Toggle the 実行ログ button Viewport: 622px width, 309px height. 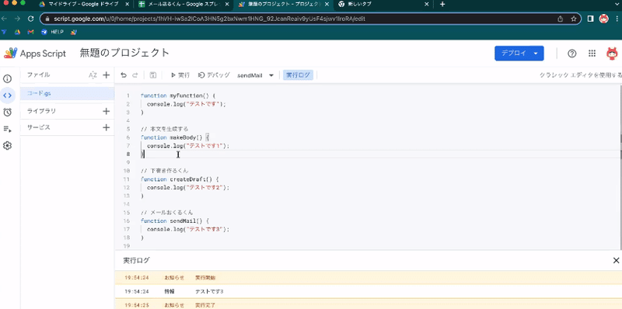(x=298, y=75)
